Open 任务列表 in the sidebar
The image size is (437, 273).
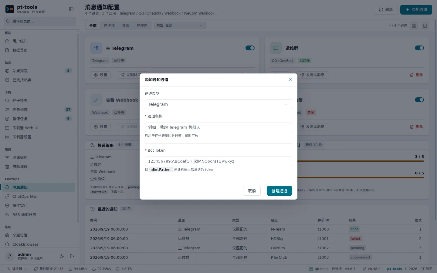coord(38,110)
